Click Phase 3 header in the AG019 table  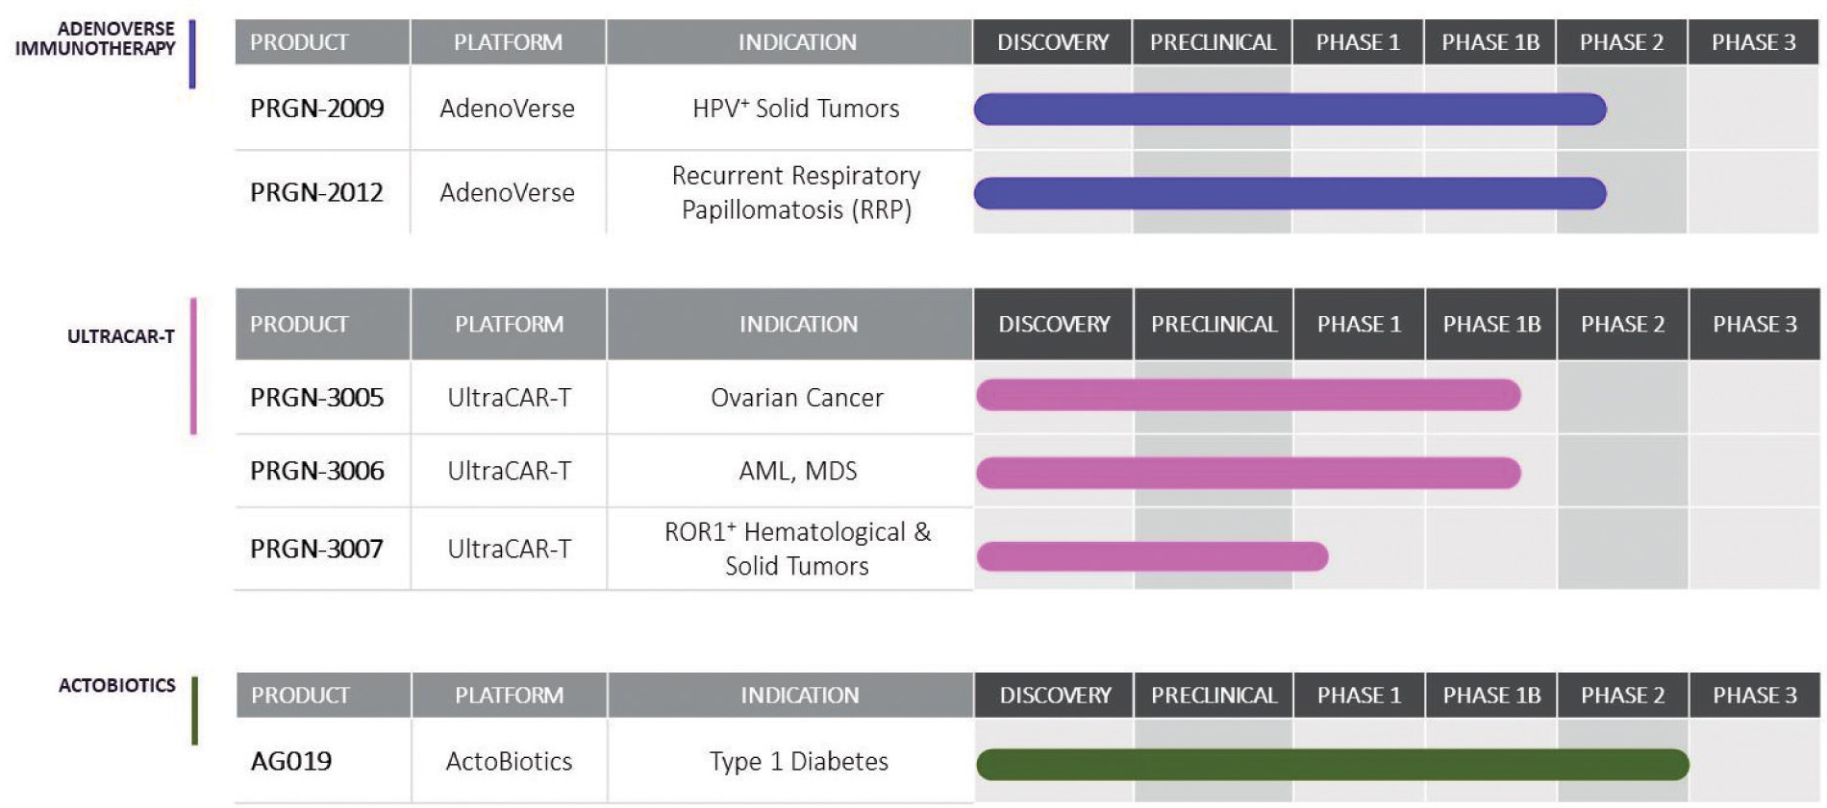[1754, 696]
